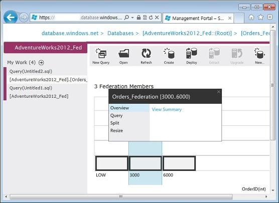Click the vertical scrollbar up arrow
The height and width of the screenshot is (203, 279).
click(x=273, y=27)
